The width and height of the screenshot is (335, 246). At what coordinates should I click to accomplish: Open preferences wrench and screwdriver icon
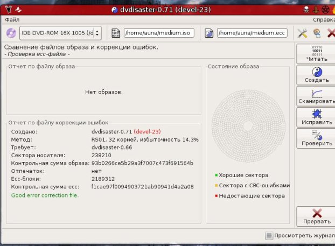[x=302, y=33]
